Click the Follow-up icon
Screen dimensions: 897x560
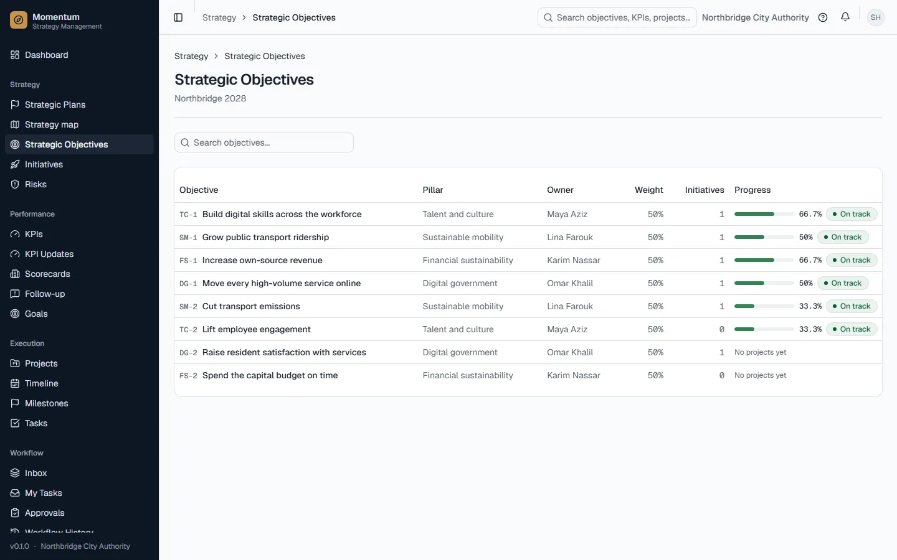(x=15, y=294)
